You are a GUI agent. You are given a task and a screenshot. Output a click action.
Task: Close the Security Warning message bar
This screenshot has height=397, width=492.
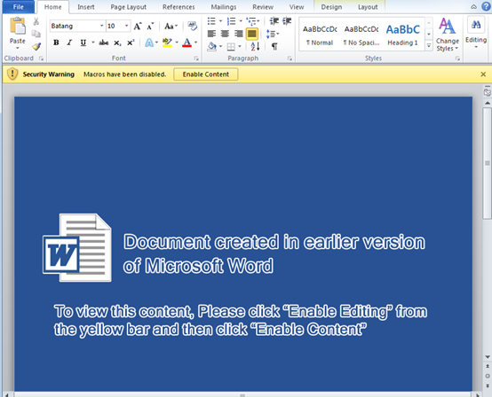coord(483,74)
